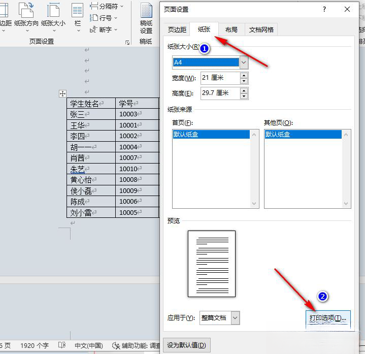Click 设为默认值 button
Viewport: 365px width, 354px height.
186,345
